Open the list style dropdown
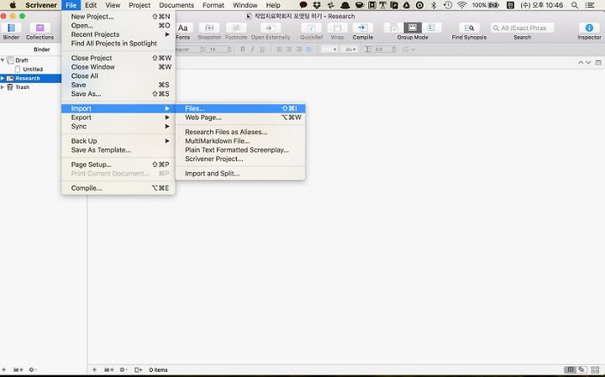This screenshot has height=377, width=605. coord(408,50)
